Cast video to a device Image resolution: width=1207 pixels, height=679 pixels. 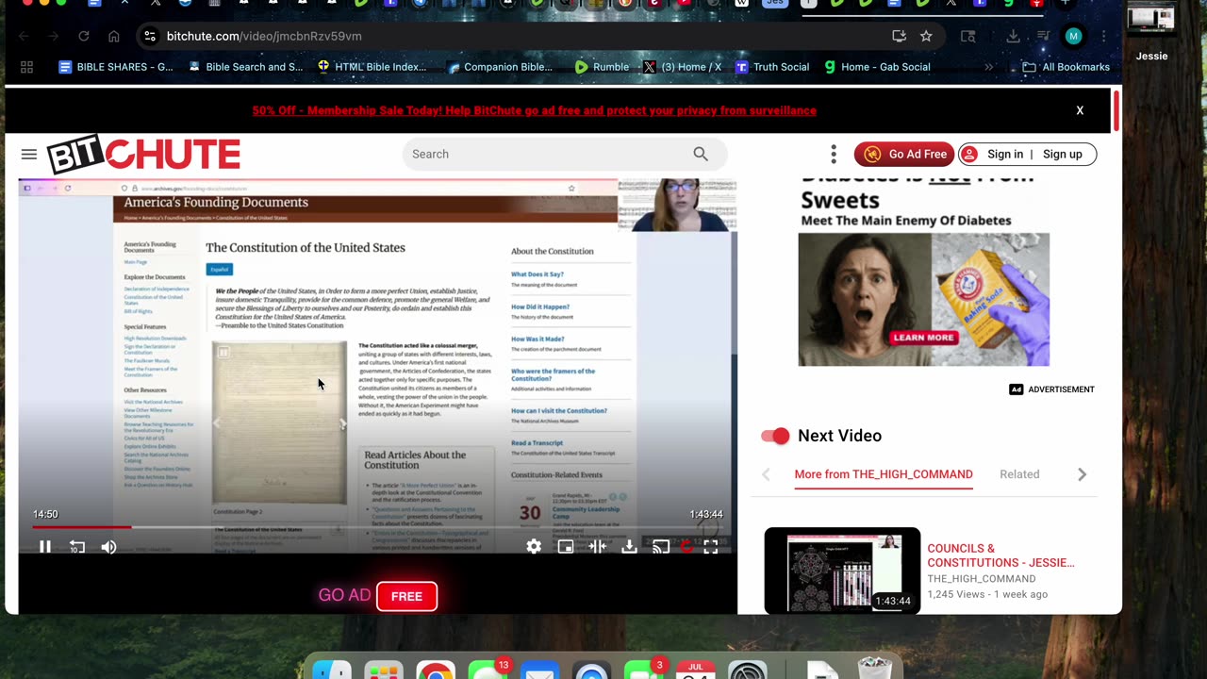tap(661, 547)
